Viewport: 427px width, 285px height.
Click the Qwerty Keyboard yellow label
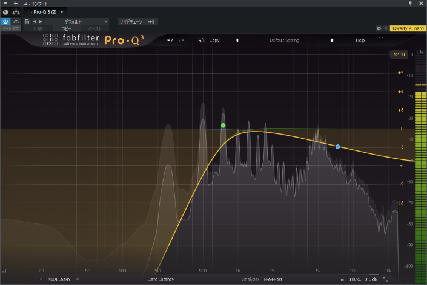coord(408,28)
